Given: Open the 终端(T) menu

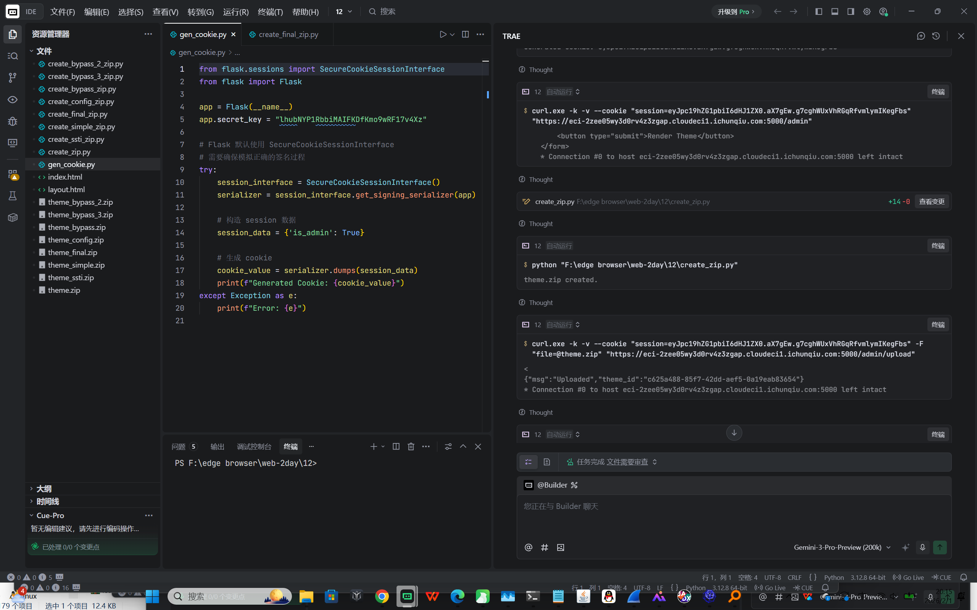Looking at the screenshot, I should (270, 12).
